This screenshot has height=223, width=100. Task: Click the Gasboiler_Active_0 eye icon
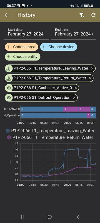tap(9, 88)
